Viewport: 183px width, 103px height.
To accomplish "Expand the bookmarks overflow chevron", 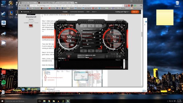I will (x=129, y=8).
